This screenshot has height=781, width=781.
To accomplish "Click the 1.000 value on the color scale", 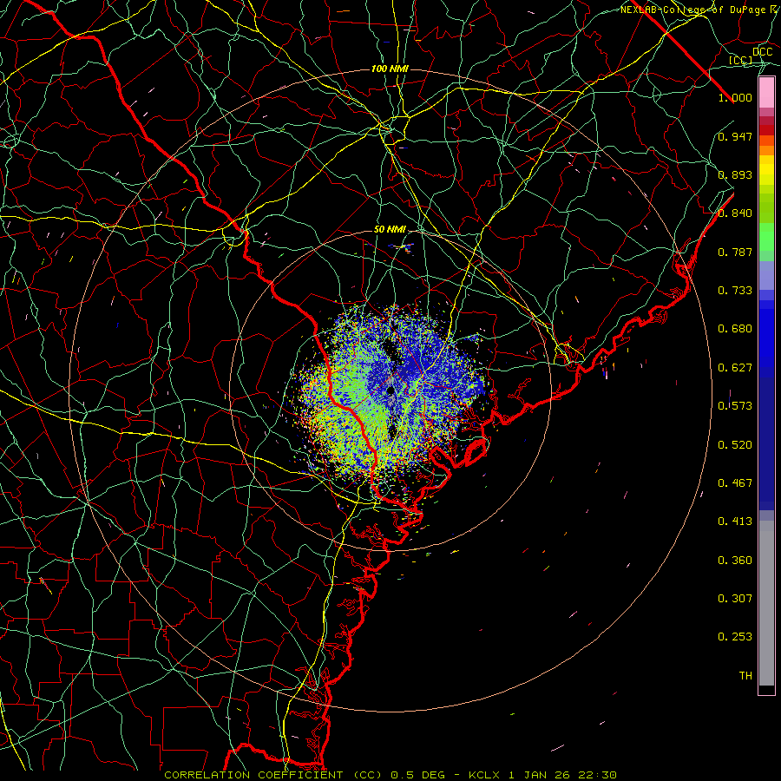I will (735, 97).
